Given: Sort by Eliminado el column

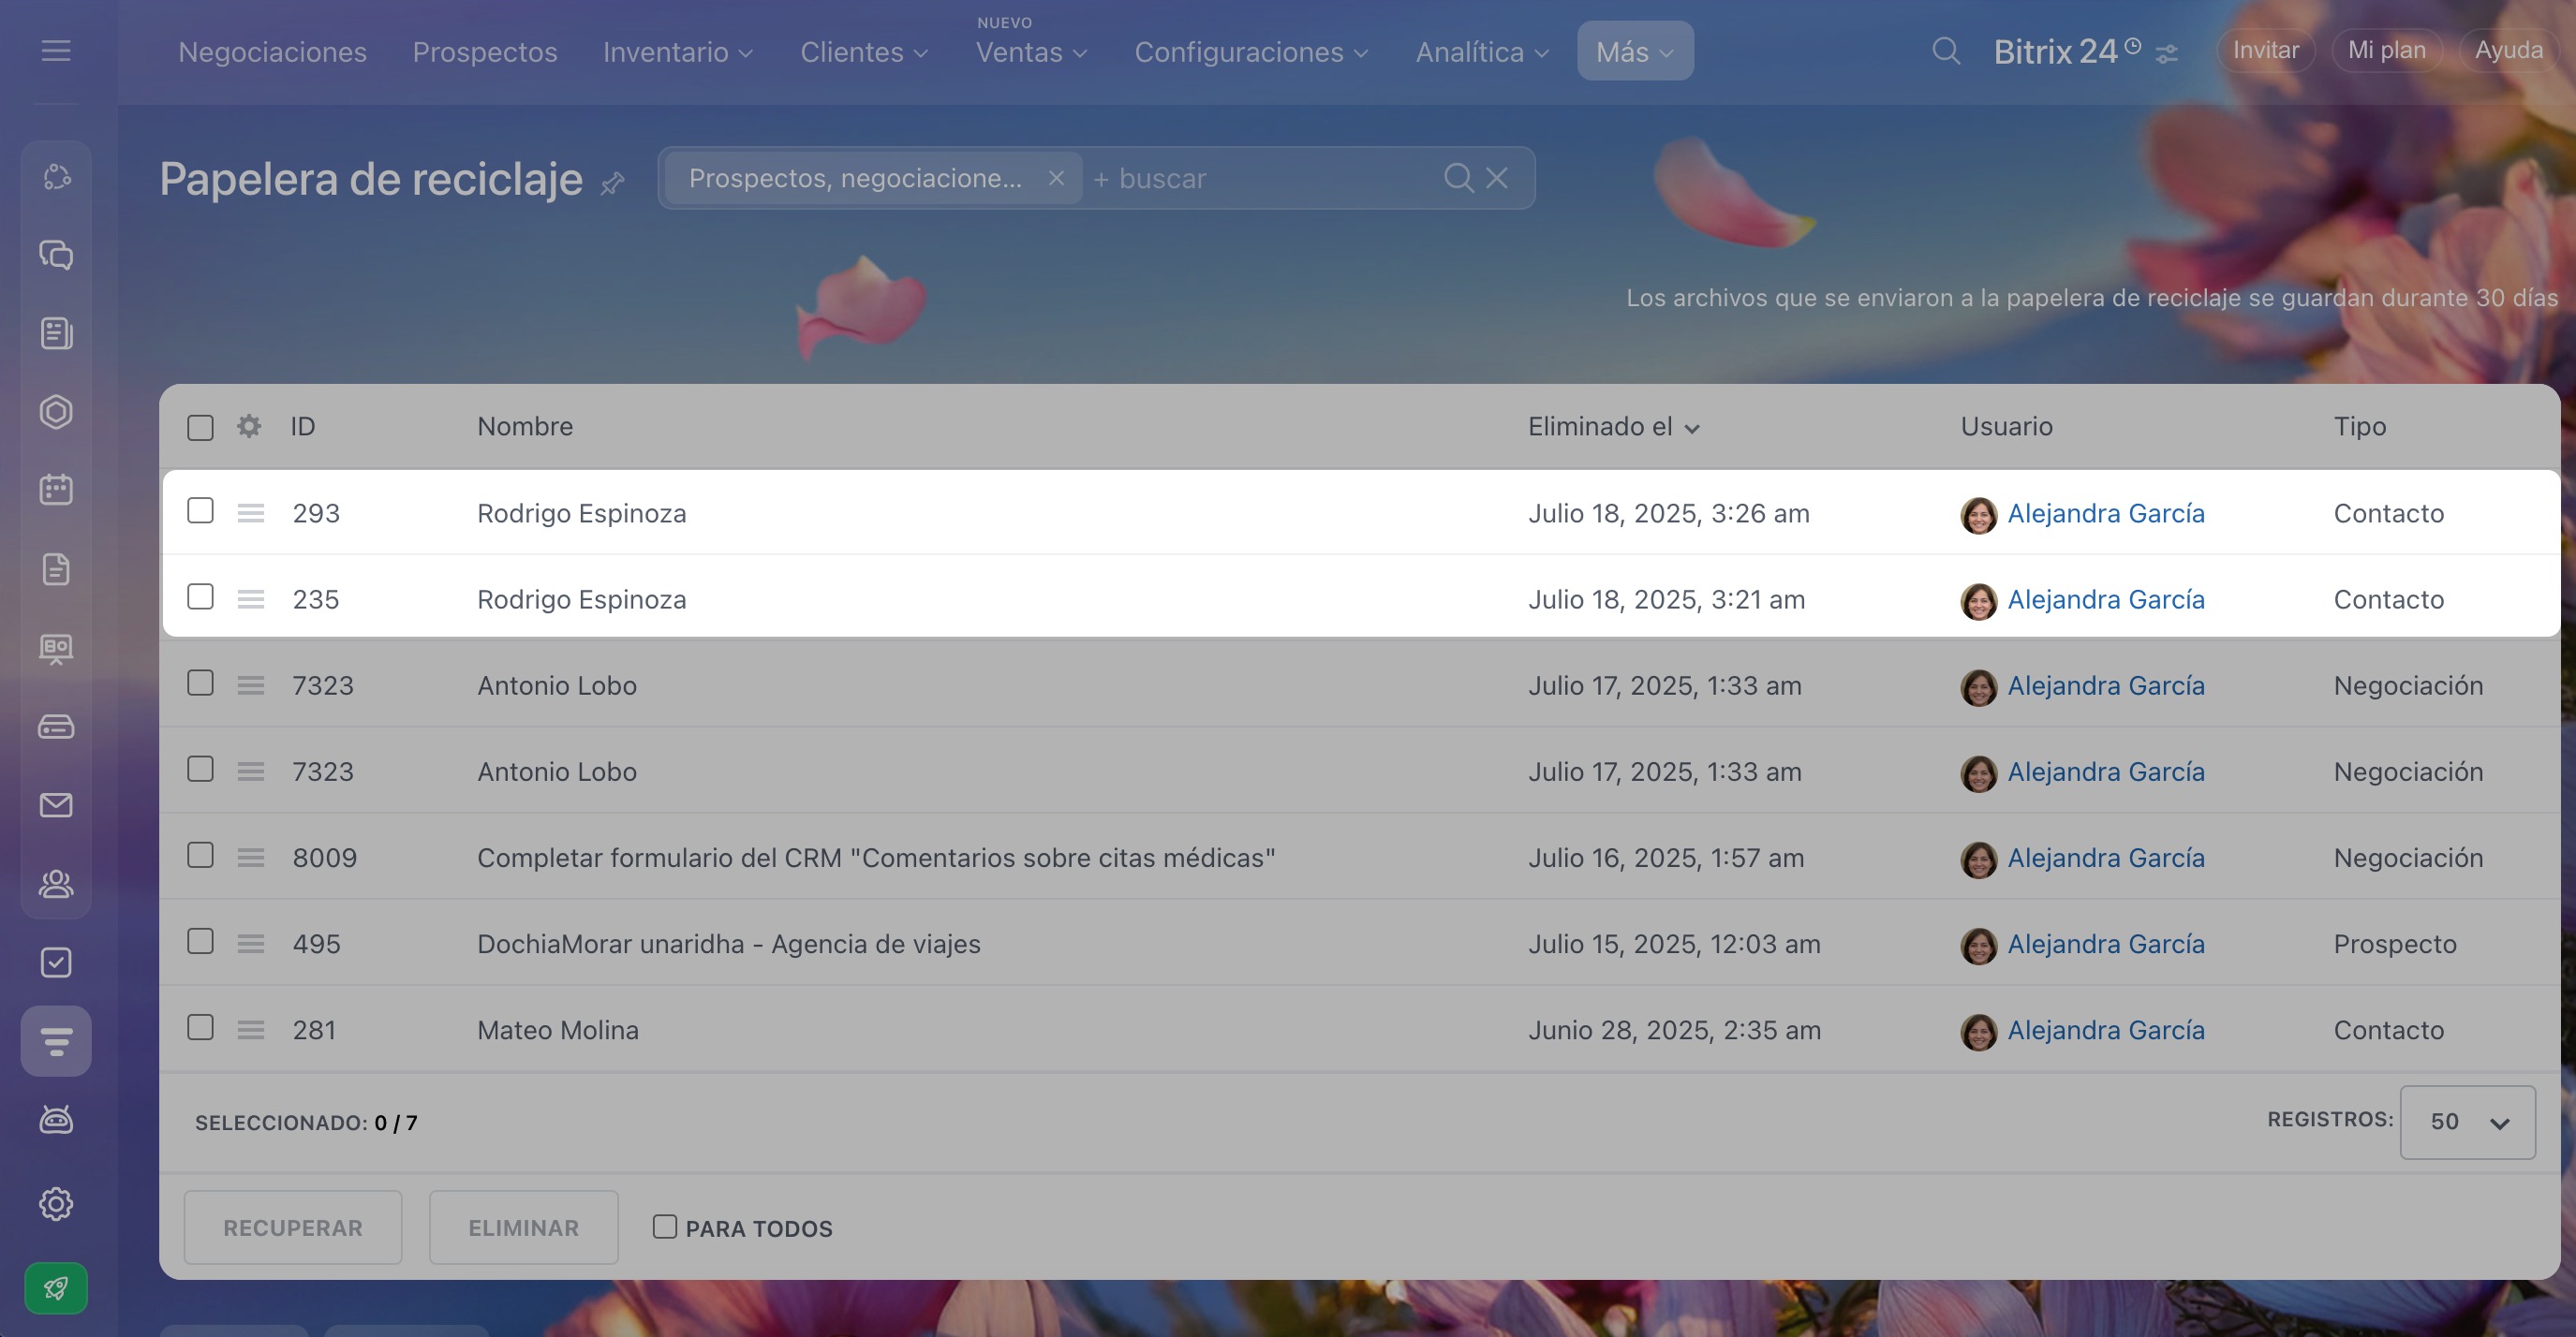Looking at the screenshot, I should coord(1613,427).
